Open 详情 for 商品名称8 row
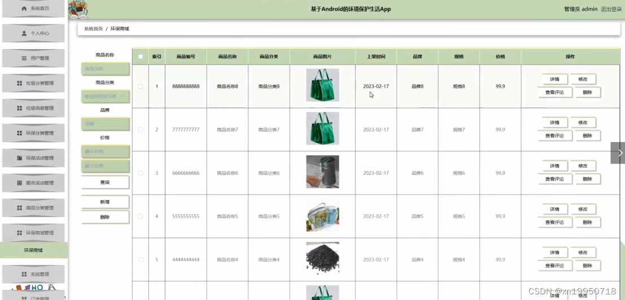This screenshot has height=300, width=625. pyautogui.click(x=554, y=79)
